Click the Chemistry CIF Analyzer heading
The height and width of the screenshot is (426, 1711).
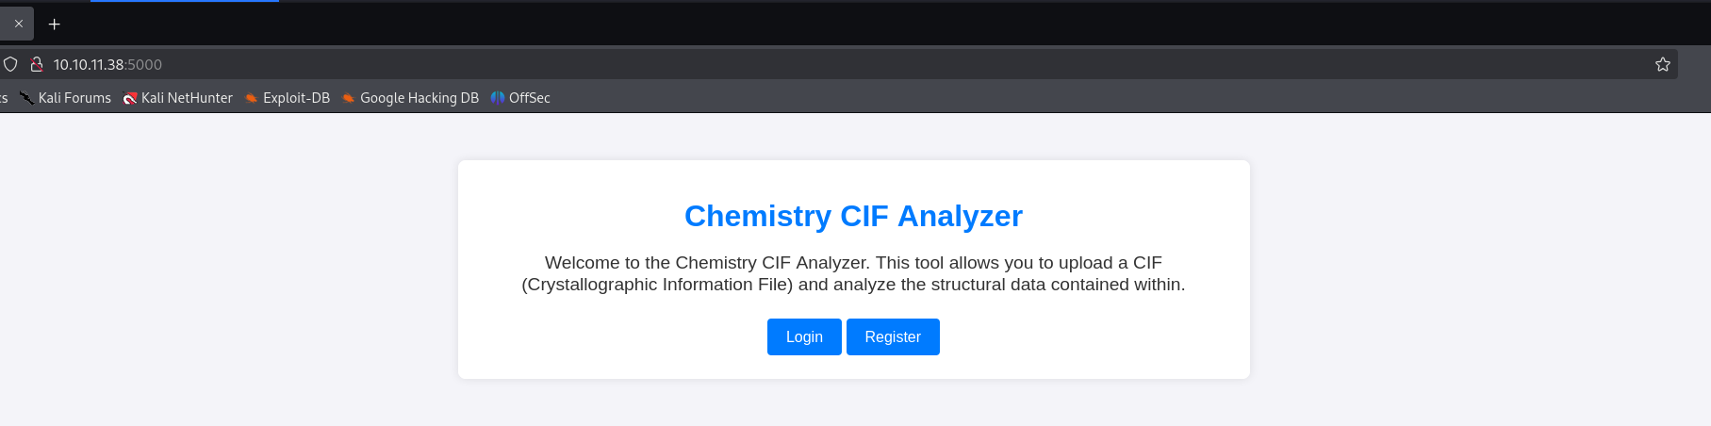coord(853,216)
